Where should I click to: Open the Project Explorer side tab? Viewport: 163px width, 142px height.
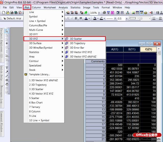click(2, 43)
